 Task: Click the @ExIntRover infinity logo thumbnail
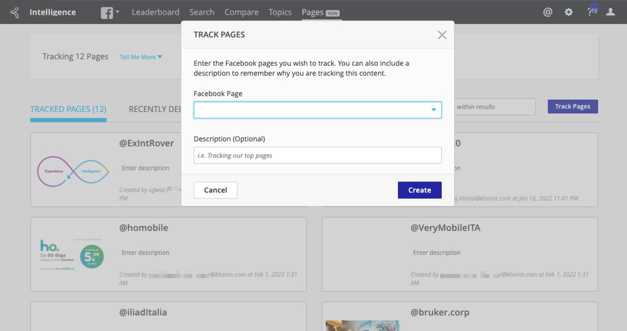73,171
